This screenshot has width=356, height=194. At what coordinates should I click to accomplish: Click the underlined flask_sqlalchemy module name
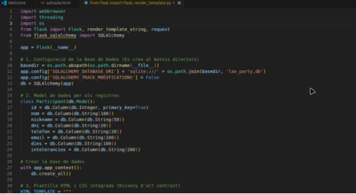55,35
